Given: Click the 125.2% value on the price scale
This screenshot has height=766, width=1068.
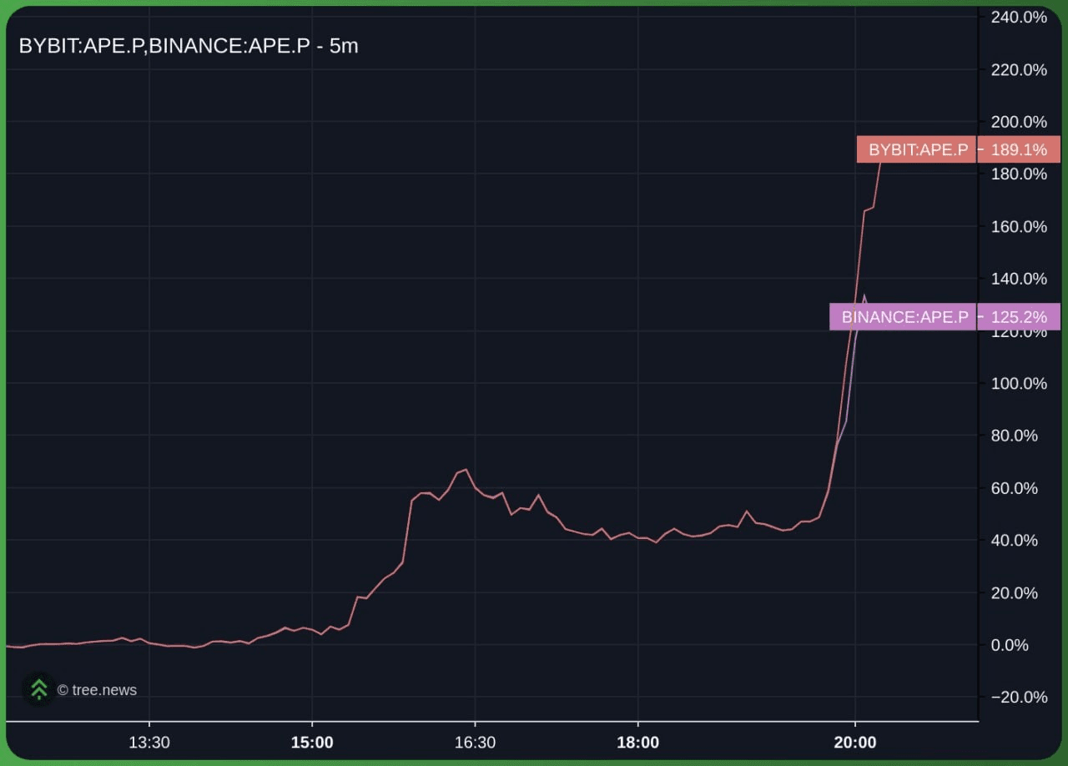Looking at the screenshot, I should (1020, 316).
